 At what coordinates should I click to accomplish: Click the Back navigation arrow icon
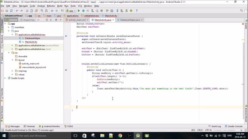[x=52, y=11]
